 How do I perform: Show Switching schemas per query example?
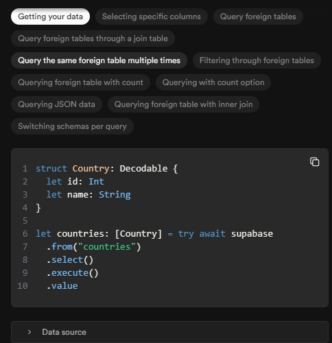tap(72, 126)
